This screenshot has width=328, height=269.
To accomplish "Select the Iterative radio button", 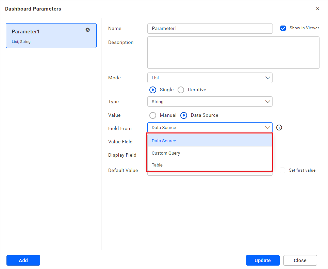I will (181, 90).
